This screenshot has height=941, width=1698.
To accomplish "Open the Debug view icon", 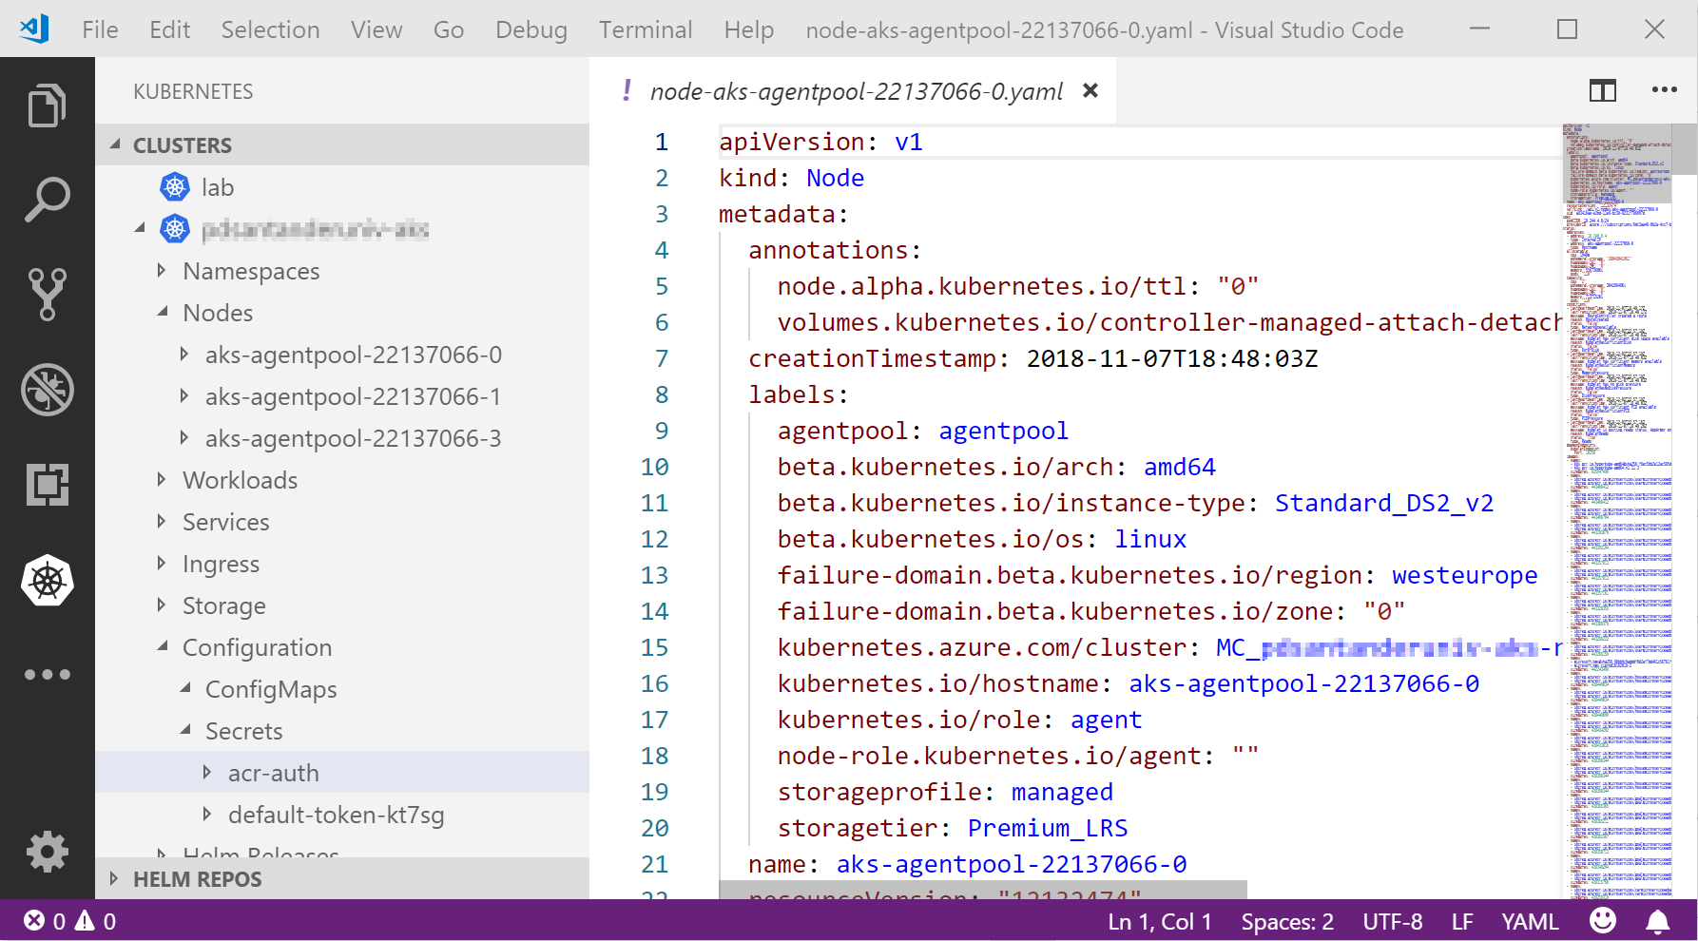I will 47,390.
